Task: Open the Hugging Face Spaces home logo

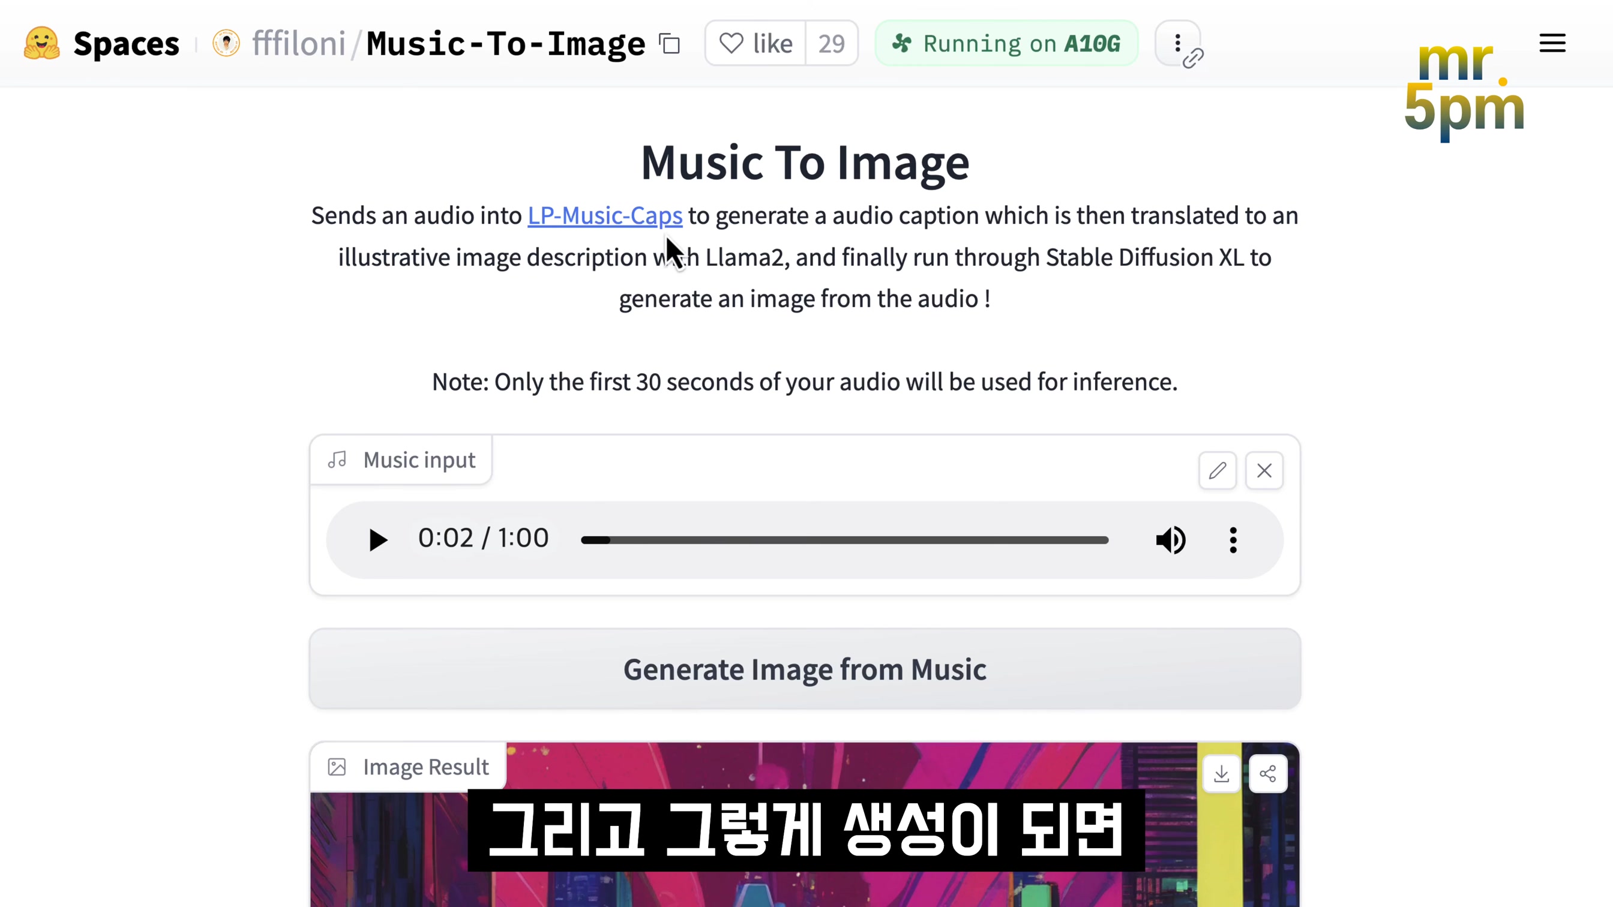Action: point(41,43)
